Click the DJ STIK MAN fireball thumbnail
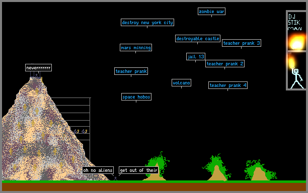This screenshot has height=193, width=308. pyautogui.click(x=297, y=31)
